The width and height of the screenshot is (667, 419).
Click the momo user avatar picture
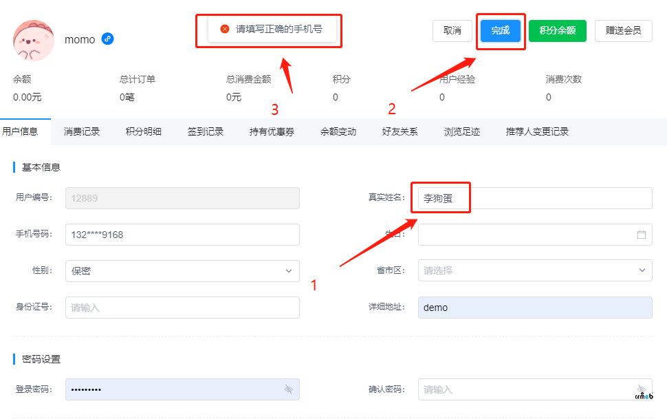34,41
